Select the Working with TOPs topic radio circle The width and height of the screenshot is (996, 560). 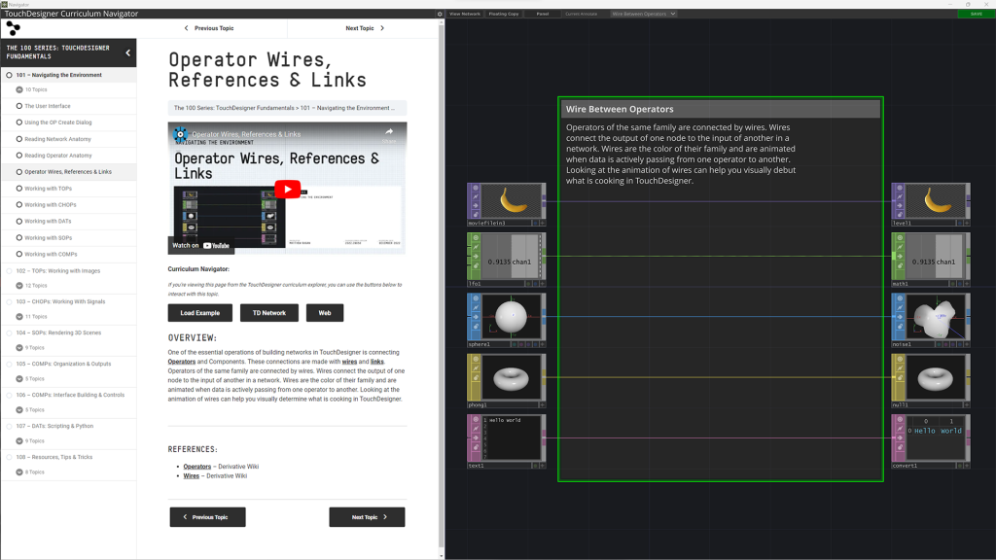[x=18, y=188]
